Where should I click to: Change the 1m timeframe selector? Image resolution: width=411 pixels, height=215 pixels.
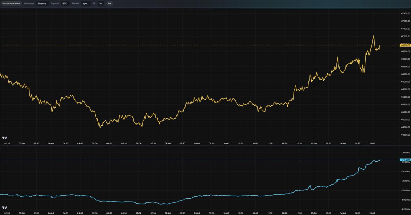coord(101,4)
